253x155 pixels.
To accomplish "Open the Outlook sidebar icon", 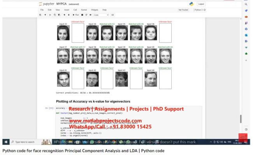I will pos(246,35).
